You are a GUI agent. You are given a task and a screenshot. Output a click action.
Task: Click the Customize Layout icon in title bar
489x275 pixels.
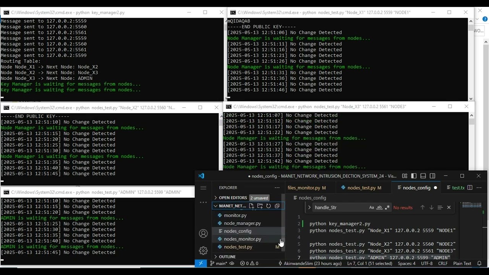(405, 176)
